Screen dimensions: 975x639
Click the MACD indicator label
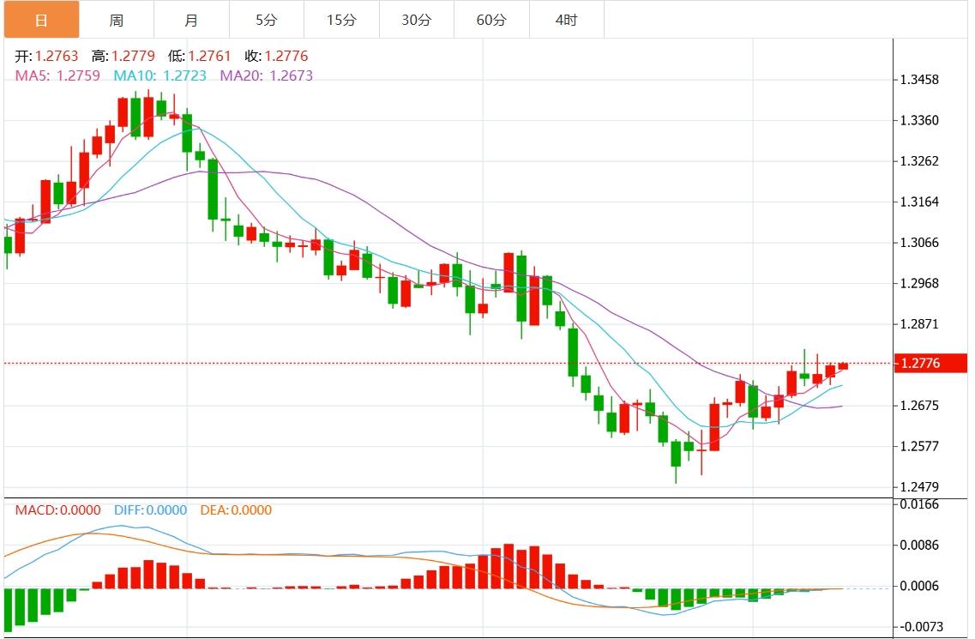(x=35, y=510)
